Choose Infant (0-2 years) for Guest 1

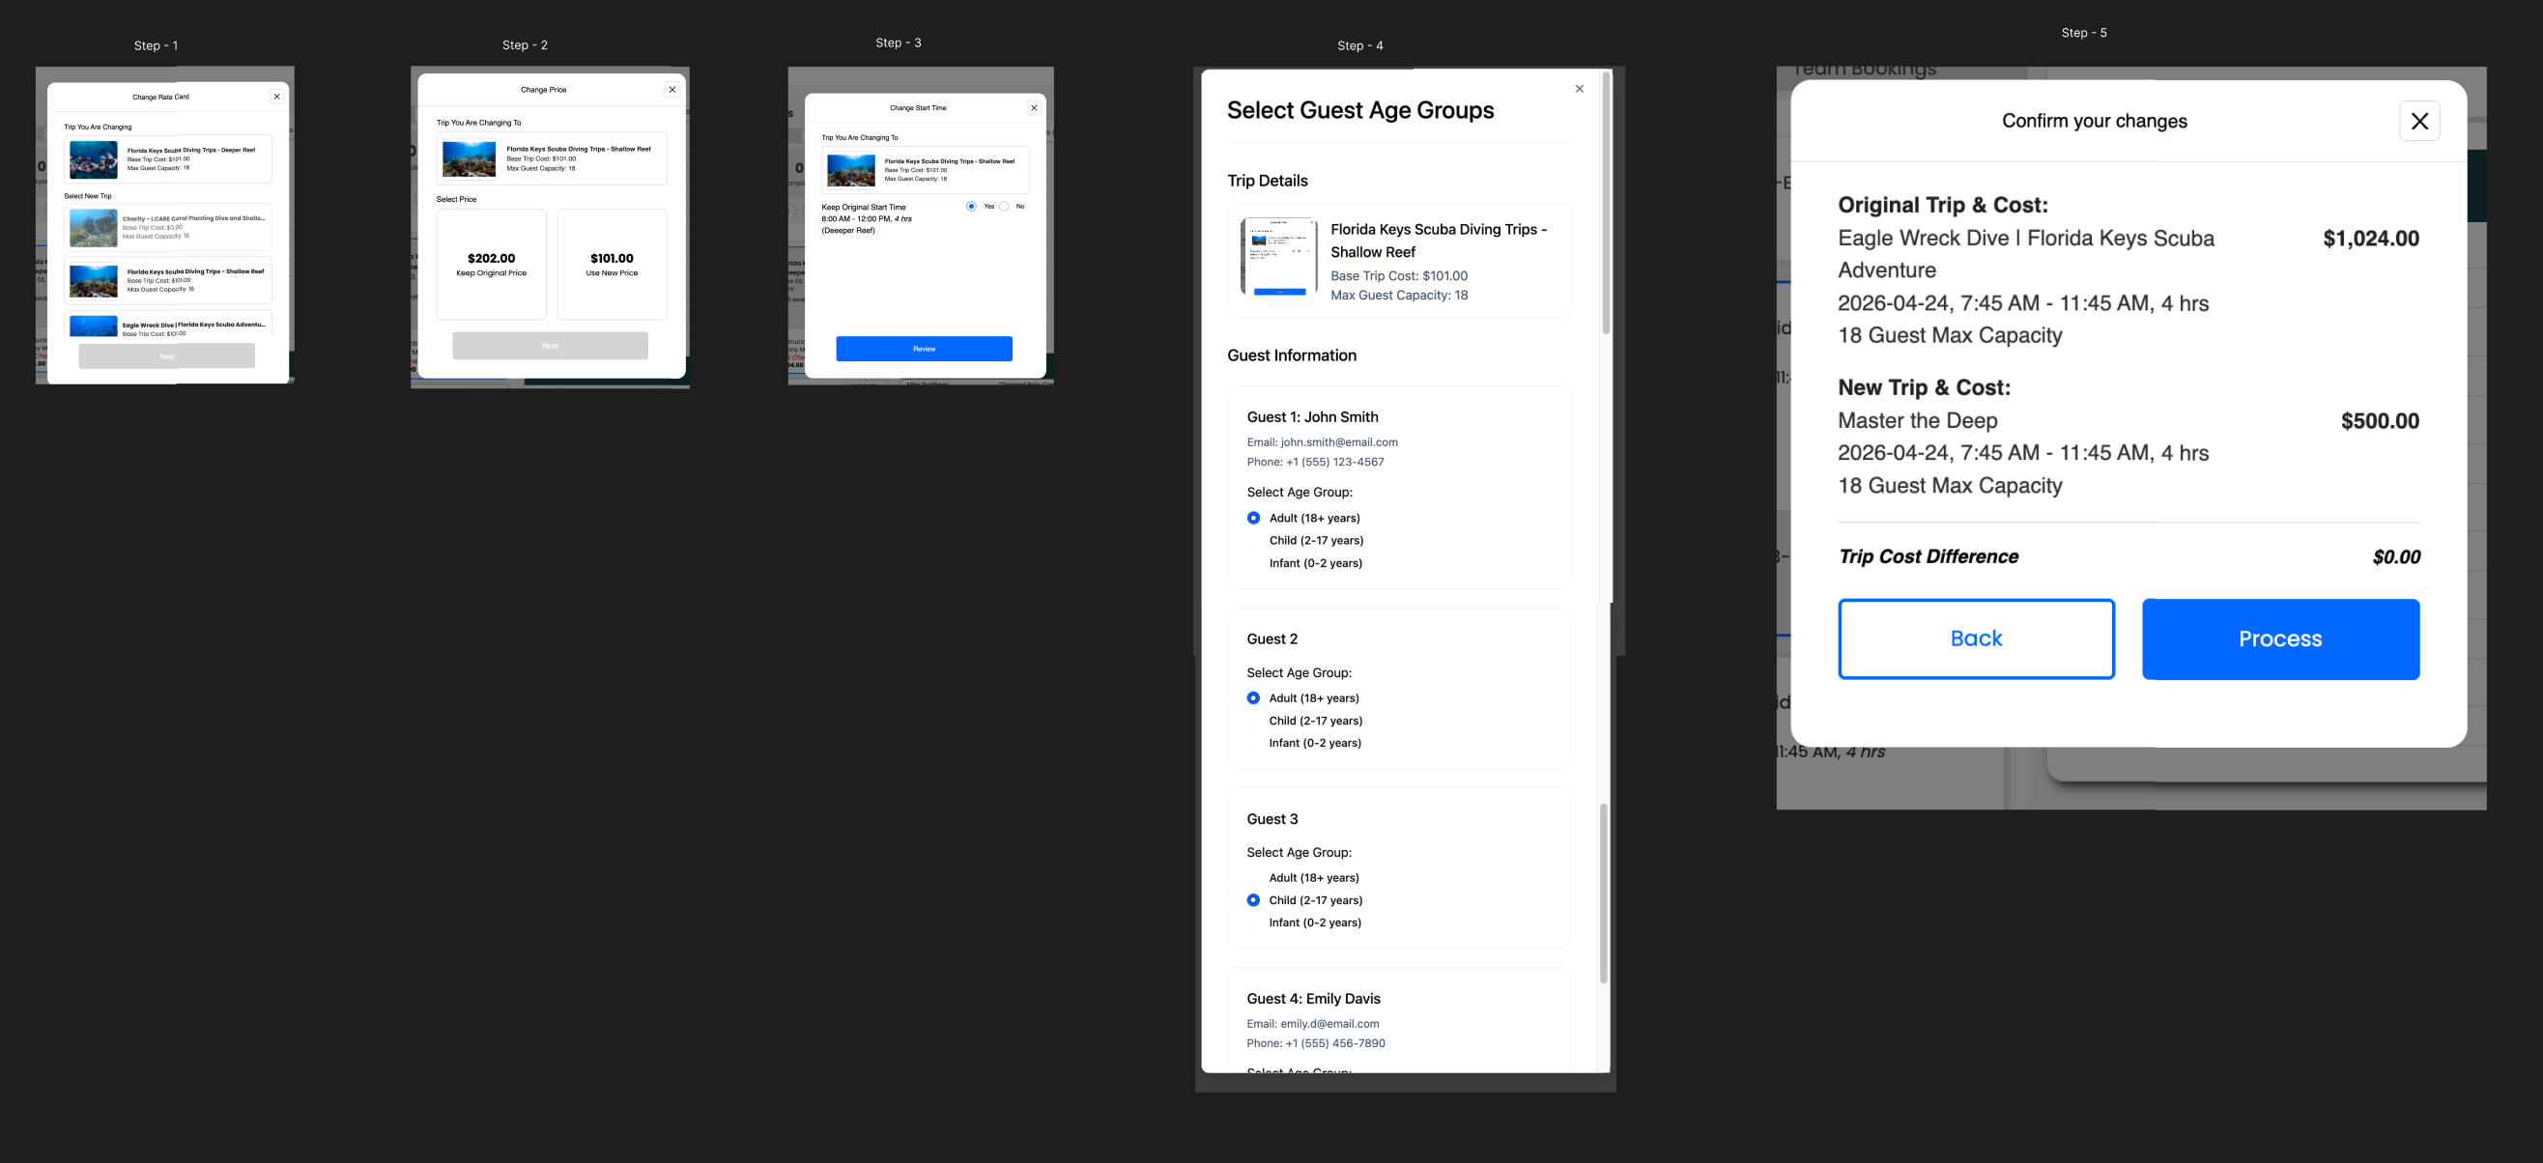[1254, 564]
